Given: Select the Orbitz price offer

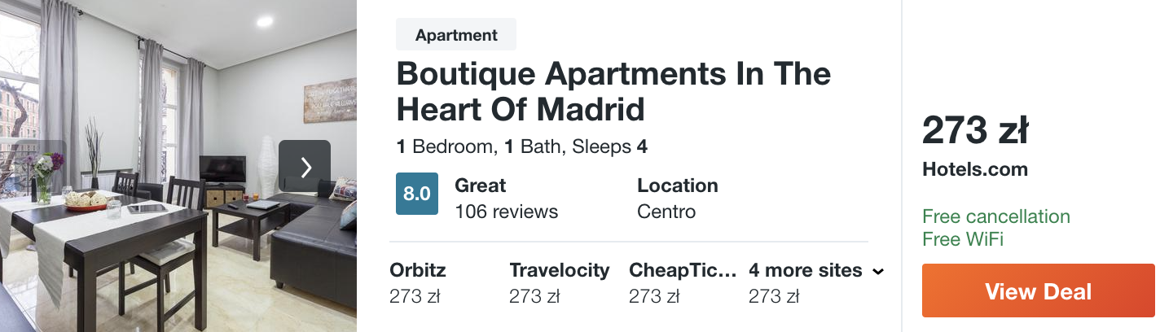Looking at the screenshot, I should [418, 282].
